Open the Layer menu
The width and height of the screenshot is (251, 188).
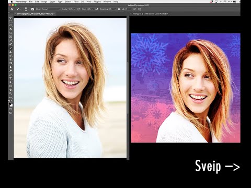(52, 2)
